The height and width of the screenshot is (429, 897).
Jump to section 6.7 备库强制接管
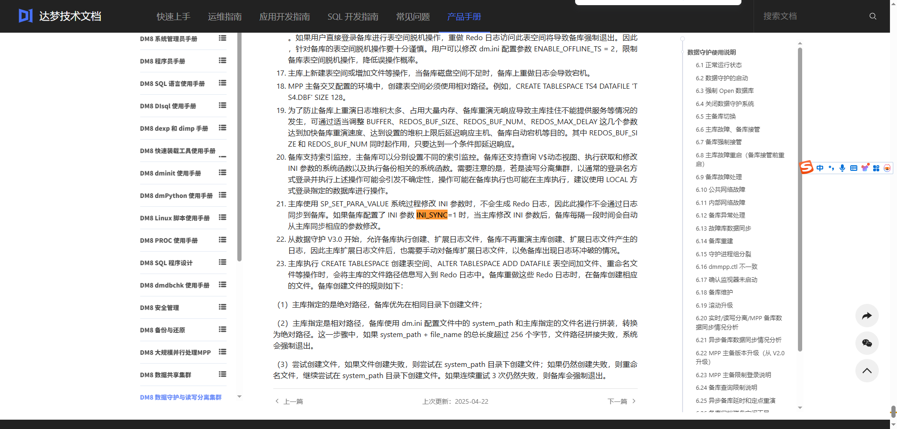pos(719,142)
